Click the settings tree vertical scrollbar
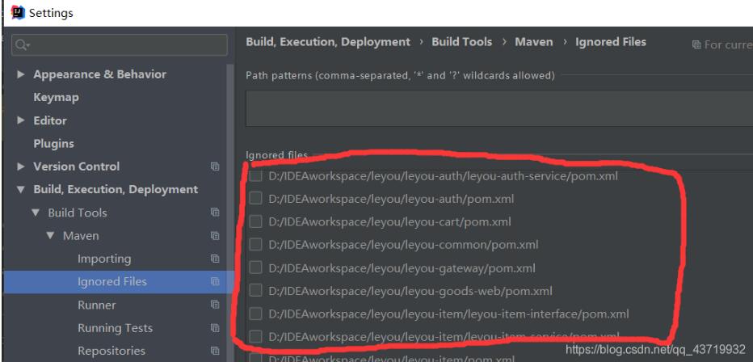Image resolution: width=753 pixels, height=362 pixels. [x=230, y=211]
